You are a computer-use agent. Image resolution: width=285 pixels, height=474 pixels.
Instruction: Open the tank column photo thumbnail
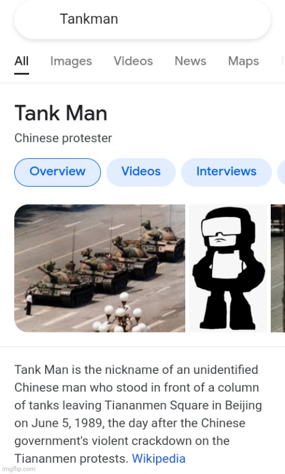click(x=100, y=268)
